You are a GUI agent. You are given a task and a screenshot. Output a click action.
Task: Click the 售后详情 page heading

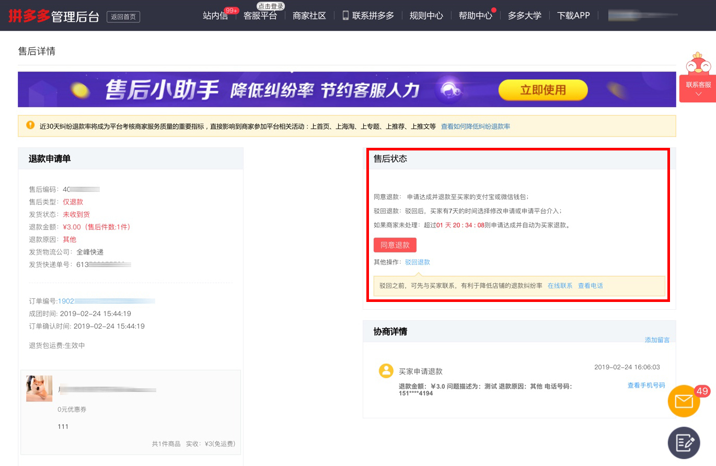click(x=37, y=51)
